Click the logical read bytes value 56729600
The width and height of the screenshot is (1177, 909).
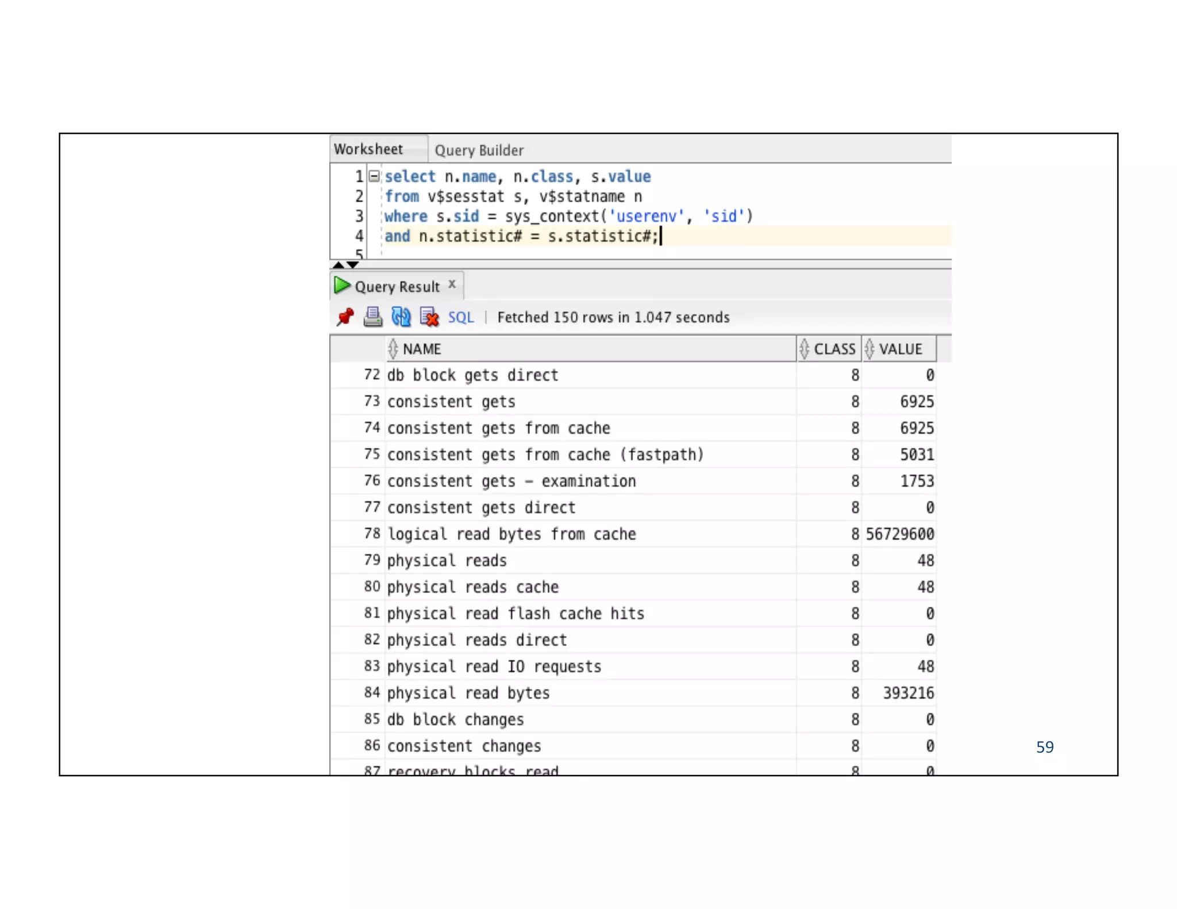point(899,534)
